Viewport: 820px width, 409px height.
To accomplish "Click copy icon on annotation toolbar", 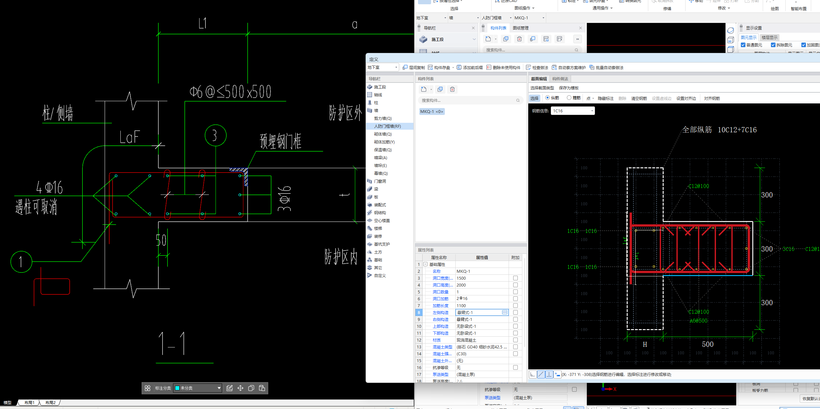I will coord(251,388).
